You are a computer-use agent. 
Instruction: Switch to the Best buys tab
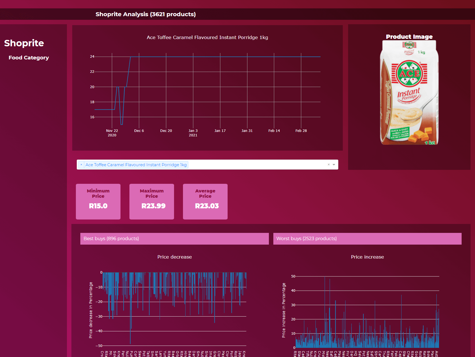pos(174,239)
